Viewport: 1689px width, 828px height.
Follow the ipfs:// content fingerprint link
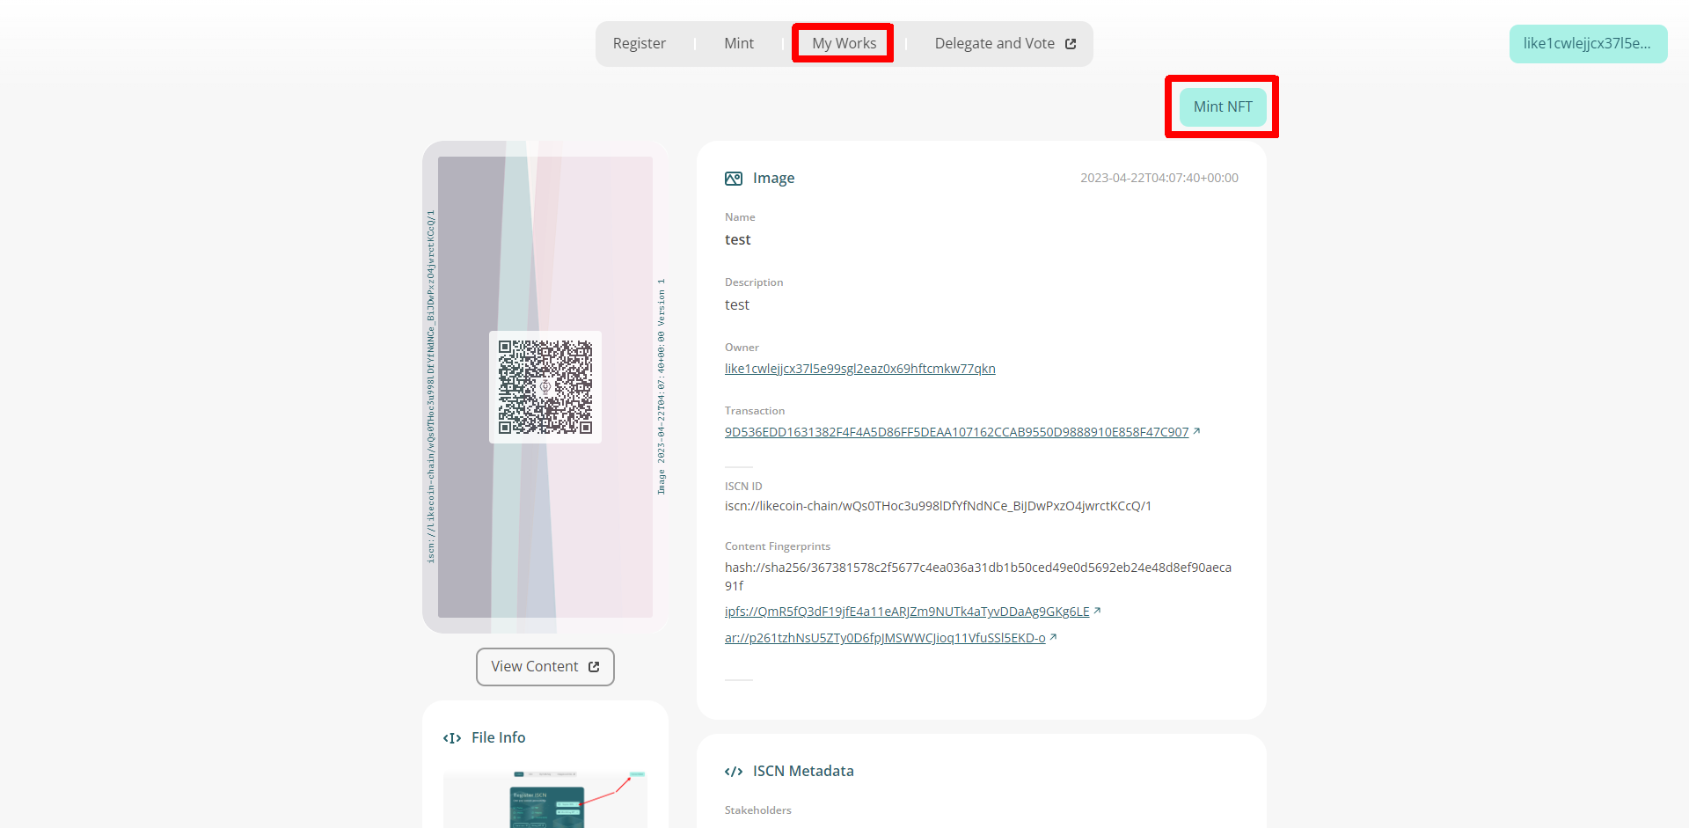pyautogui.click(x=906, y=612)
